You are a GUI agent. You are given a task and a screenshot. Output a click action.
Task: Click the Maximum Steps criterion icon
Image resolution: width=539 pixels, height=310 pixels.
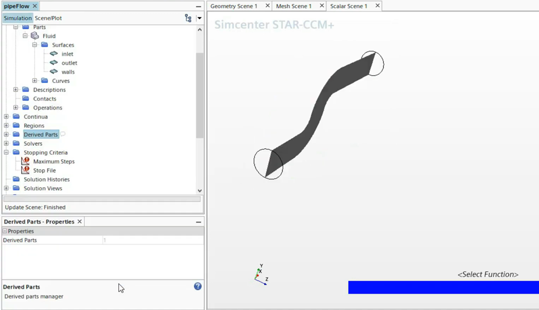click(x=25, y=161)
